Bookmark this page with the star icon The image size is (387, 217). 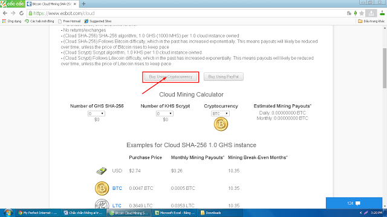[x=362, y=13]
